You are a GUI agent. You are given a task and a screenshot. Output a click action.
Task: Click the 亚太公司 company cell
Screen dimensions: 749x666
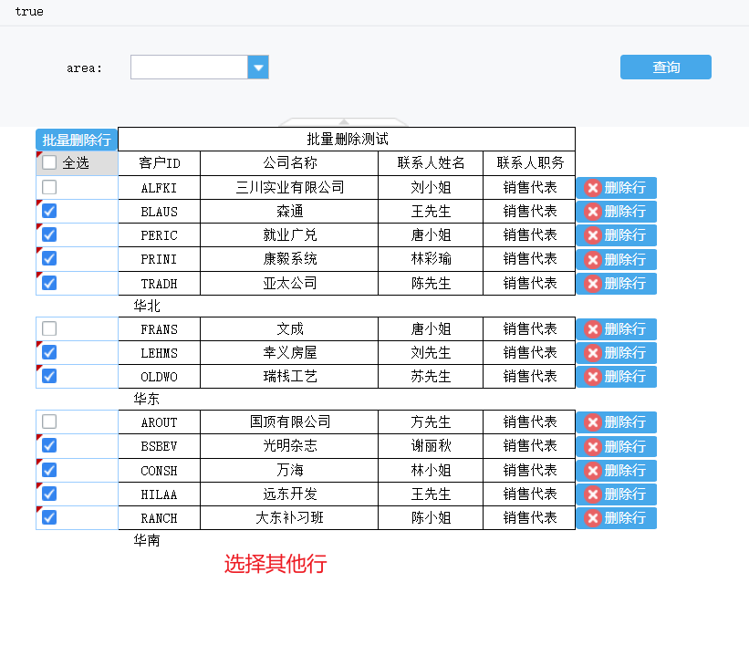(x=289, y=284)
